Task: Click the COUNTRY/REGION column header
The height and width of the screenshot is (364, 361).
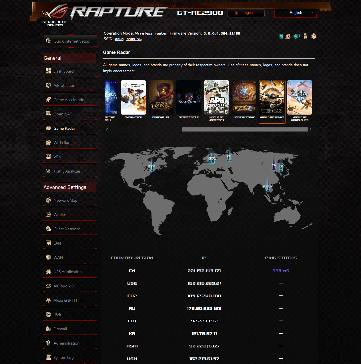Action: pos(132,258)
